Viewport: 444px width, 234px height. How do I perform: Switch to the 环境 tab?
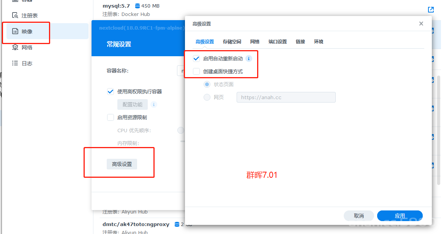(319, 42)
